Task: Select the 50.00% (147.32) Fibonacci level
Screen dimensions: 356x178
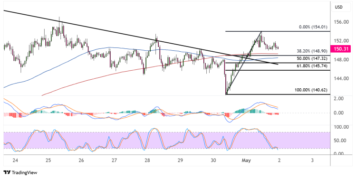Action: point(312,58)
